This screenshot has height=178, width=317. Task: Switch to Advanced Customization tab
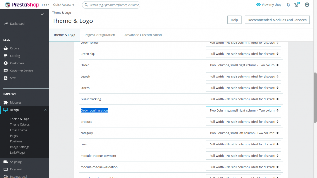143,35
